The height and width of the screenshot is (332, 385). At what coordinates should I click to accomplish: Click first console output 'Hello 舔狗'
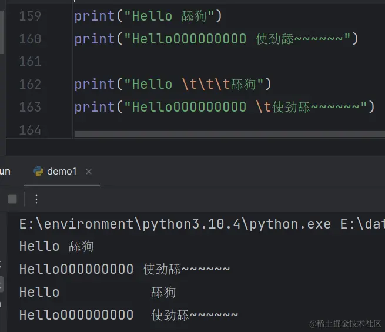coord(56,246)
